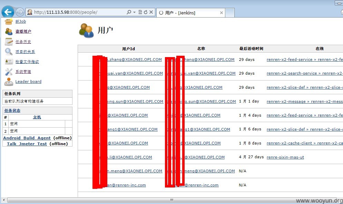Viewport: 343px width, 204px height.
Task: Click the large 用户 page header icon
Action: [x=86, y=31]
